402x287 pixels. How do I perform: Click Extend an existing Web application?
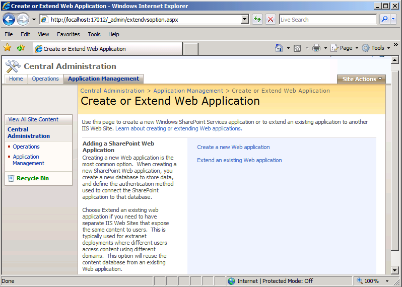point(239,160)
